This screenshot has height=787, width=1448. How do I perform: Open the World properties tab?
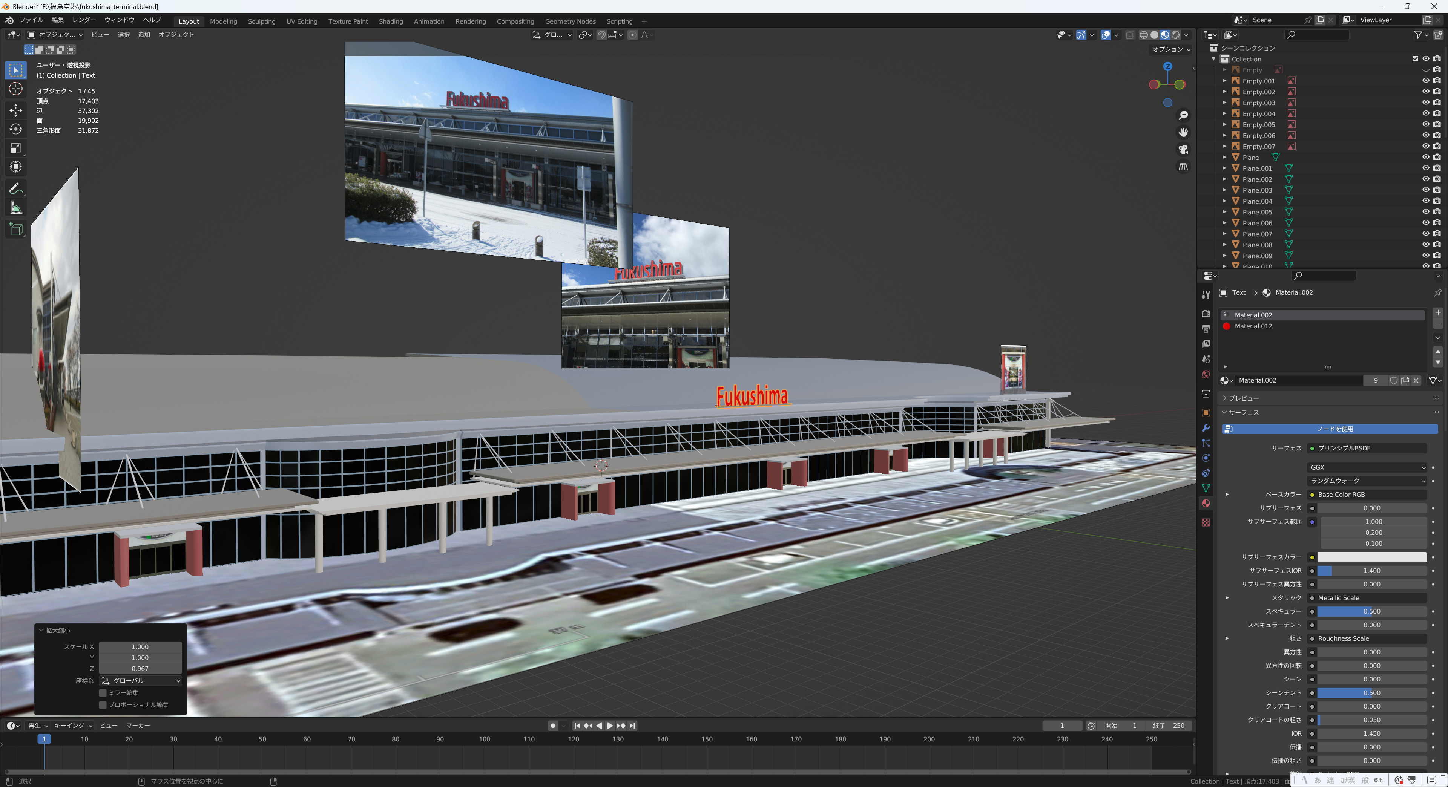click(x=1206, y=375)
